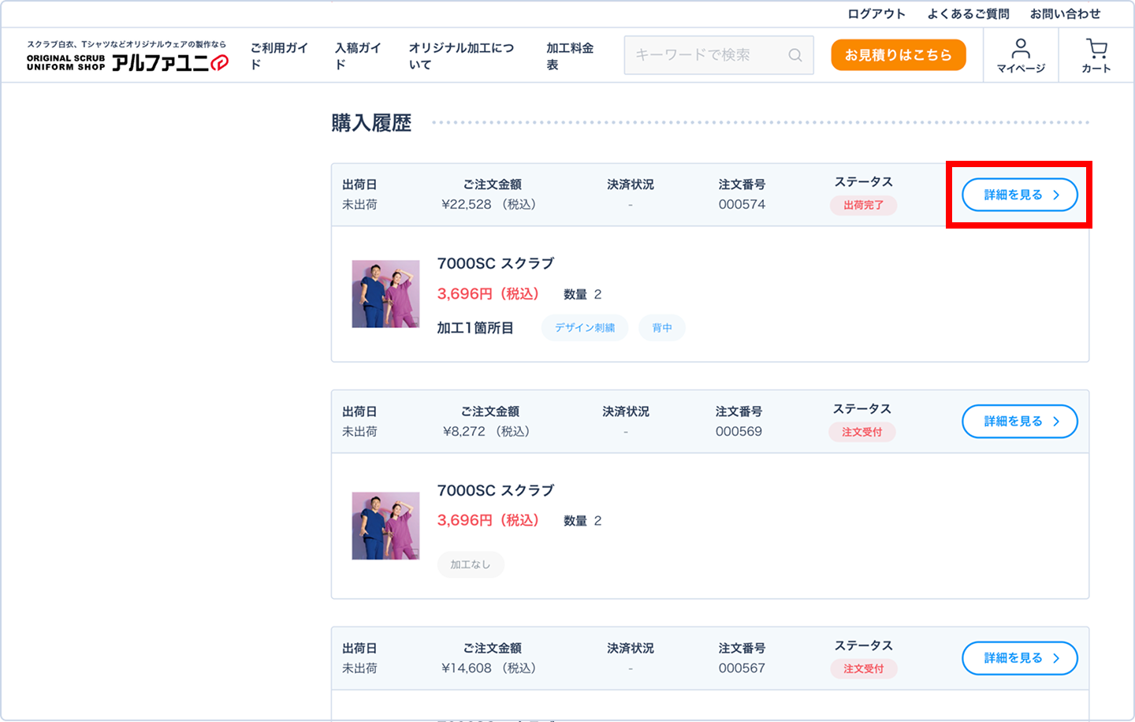Open 加工料金表 menu item
The image size is (1135, 722).
(x=570, y=56)
